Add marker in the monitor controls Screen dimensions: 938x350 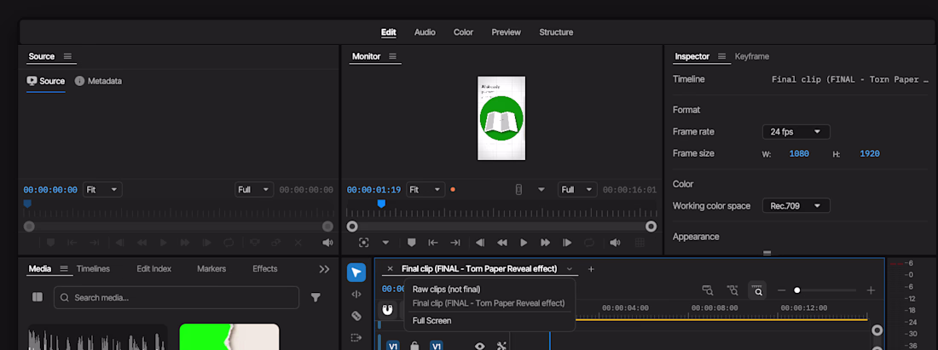[412, 243]
